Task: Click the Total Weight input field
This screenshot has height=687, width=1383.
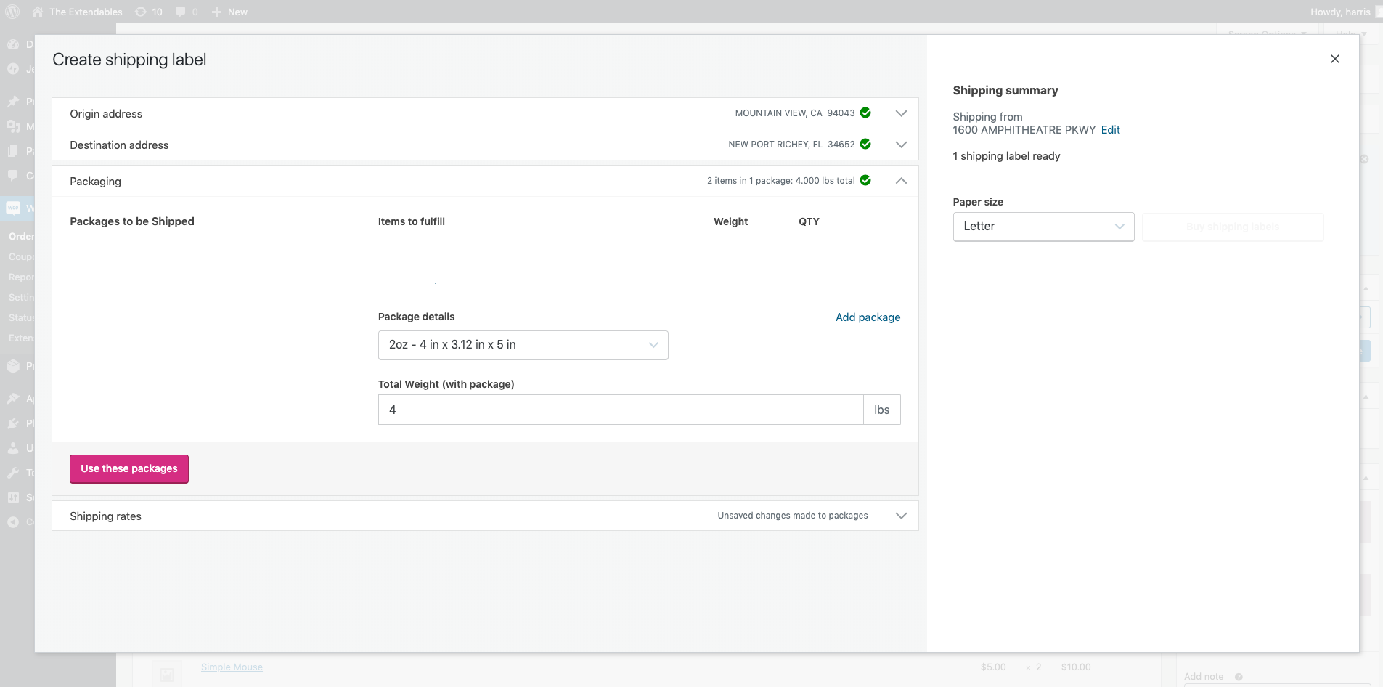Action: (621, 410)
